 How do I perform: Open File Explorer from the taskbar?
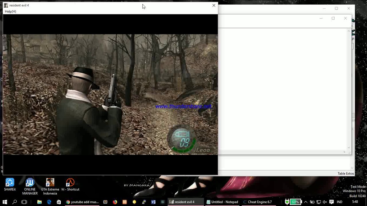(40, 202)
